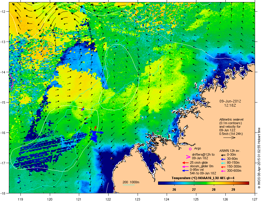261x202 pixels.
Task: Click the 'ANMN 12h av.' legend heading
Action: (x=230, y=151)
